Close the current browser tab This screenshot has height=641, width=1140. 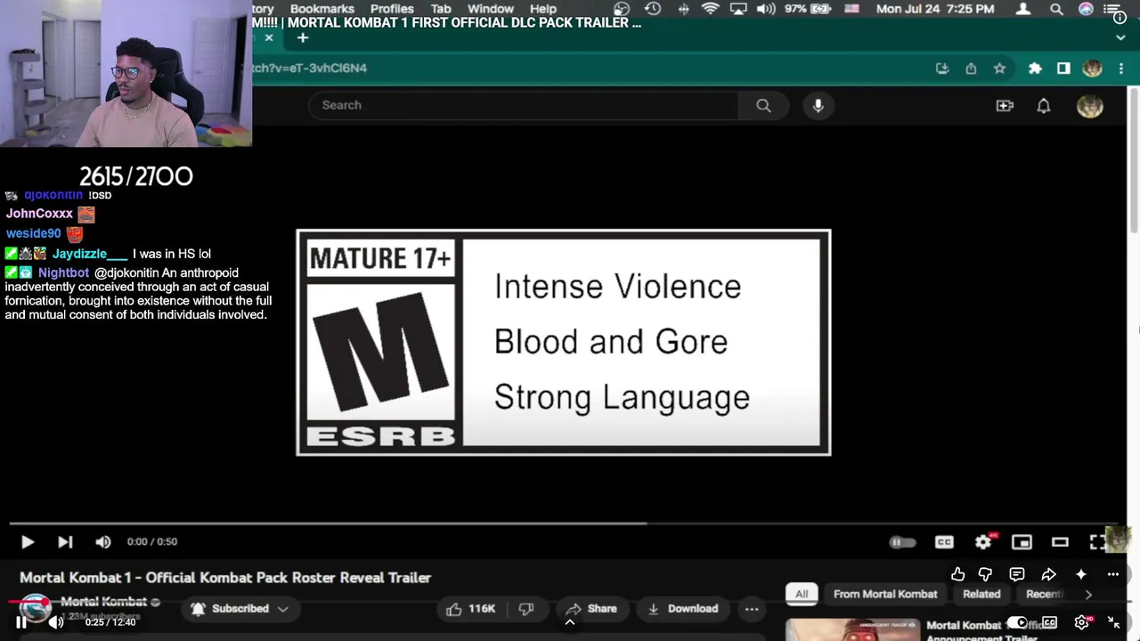click(269, 37)
